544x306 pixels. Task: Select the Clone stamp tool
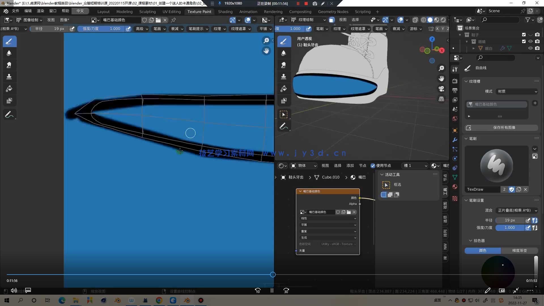(9, 77)
